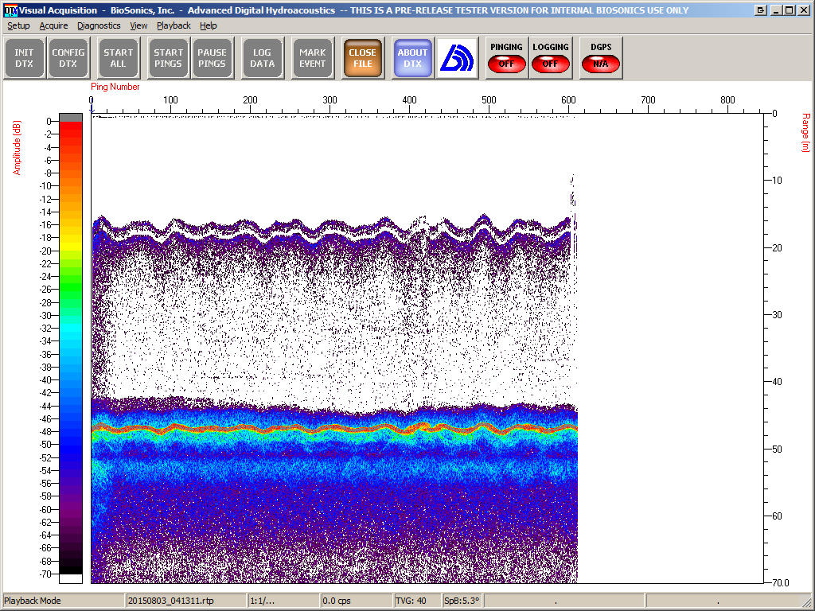Viewport: 815px width, 611px height.
Task: Click the file name 20150803_041311.rtp
Action: coord(171,601)
